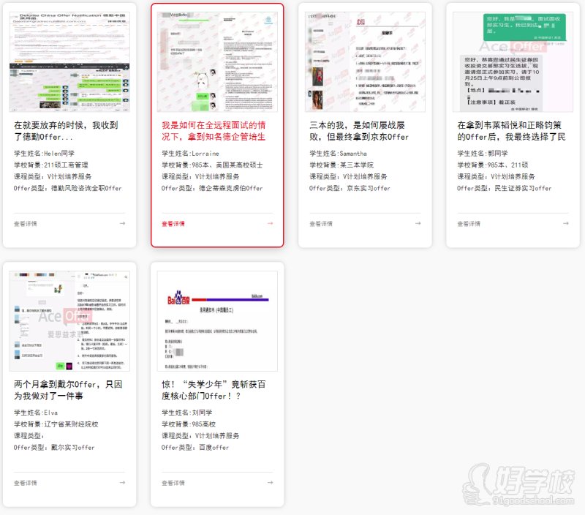Click 查看详情 under 郭同学's 民生证券 story
585x515 pixels.
(469, 223)
